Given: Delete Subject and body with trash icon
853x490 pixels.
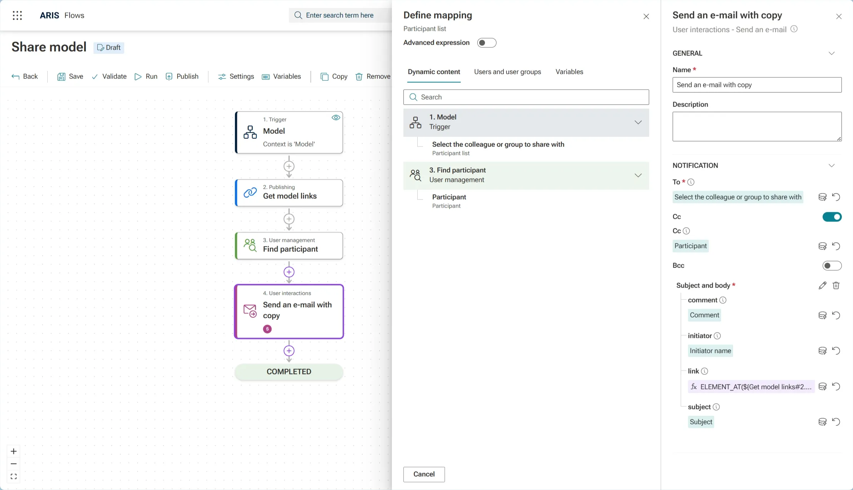Looking at the screenshot, I should click(836, 286).
